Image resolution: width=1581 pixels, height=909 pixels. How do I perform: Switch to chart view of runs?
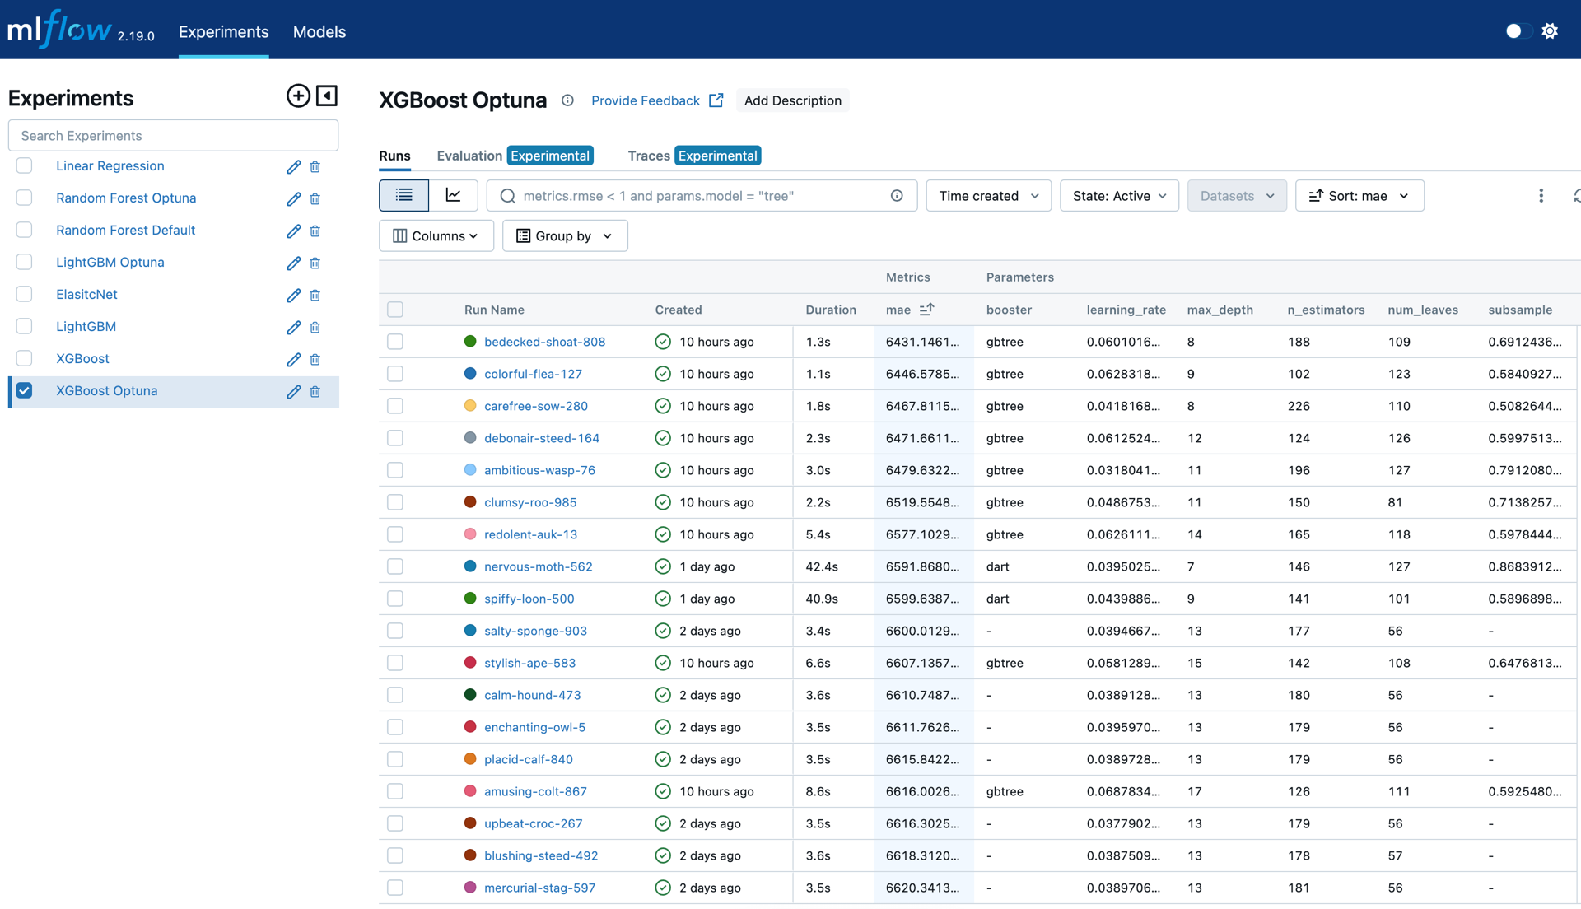[453, 195]
